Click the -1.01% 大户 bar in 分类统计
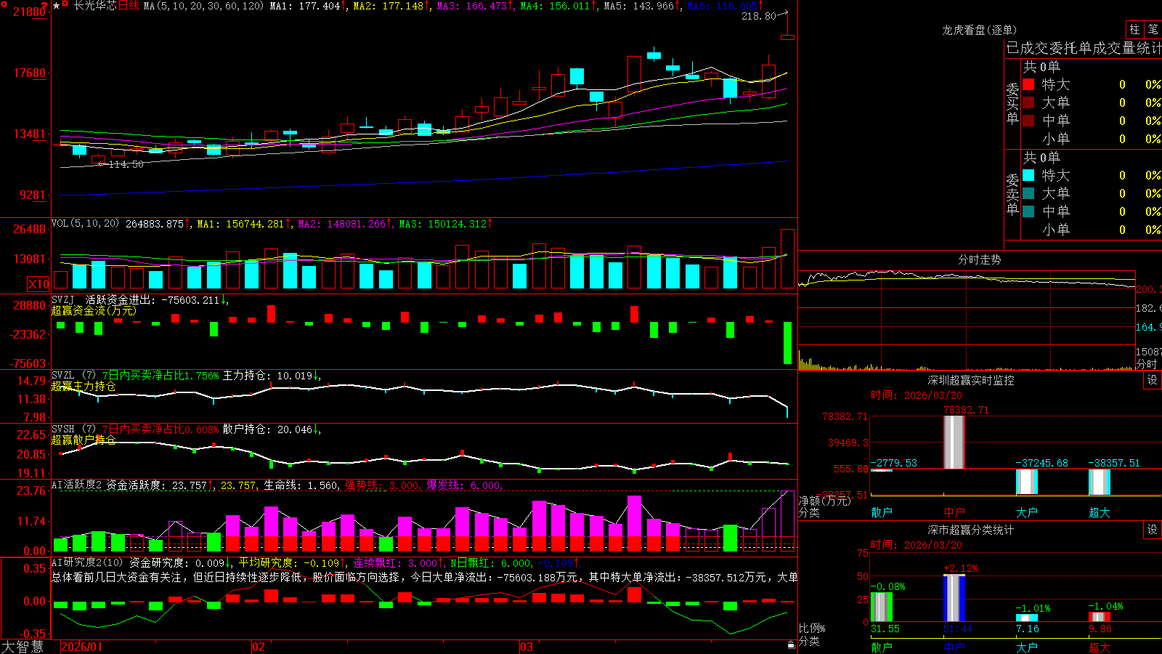 point(1026,618)
